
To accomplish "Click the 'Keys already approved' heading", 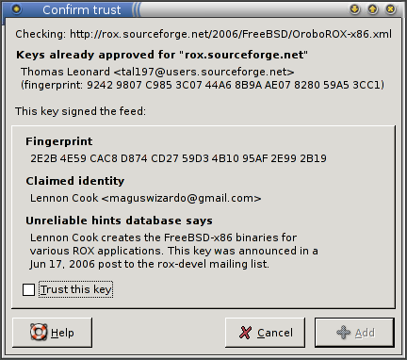I will click(162, 55).
